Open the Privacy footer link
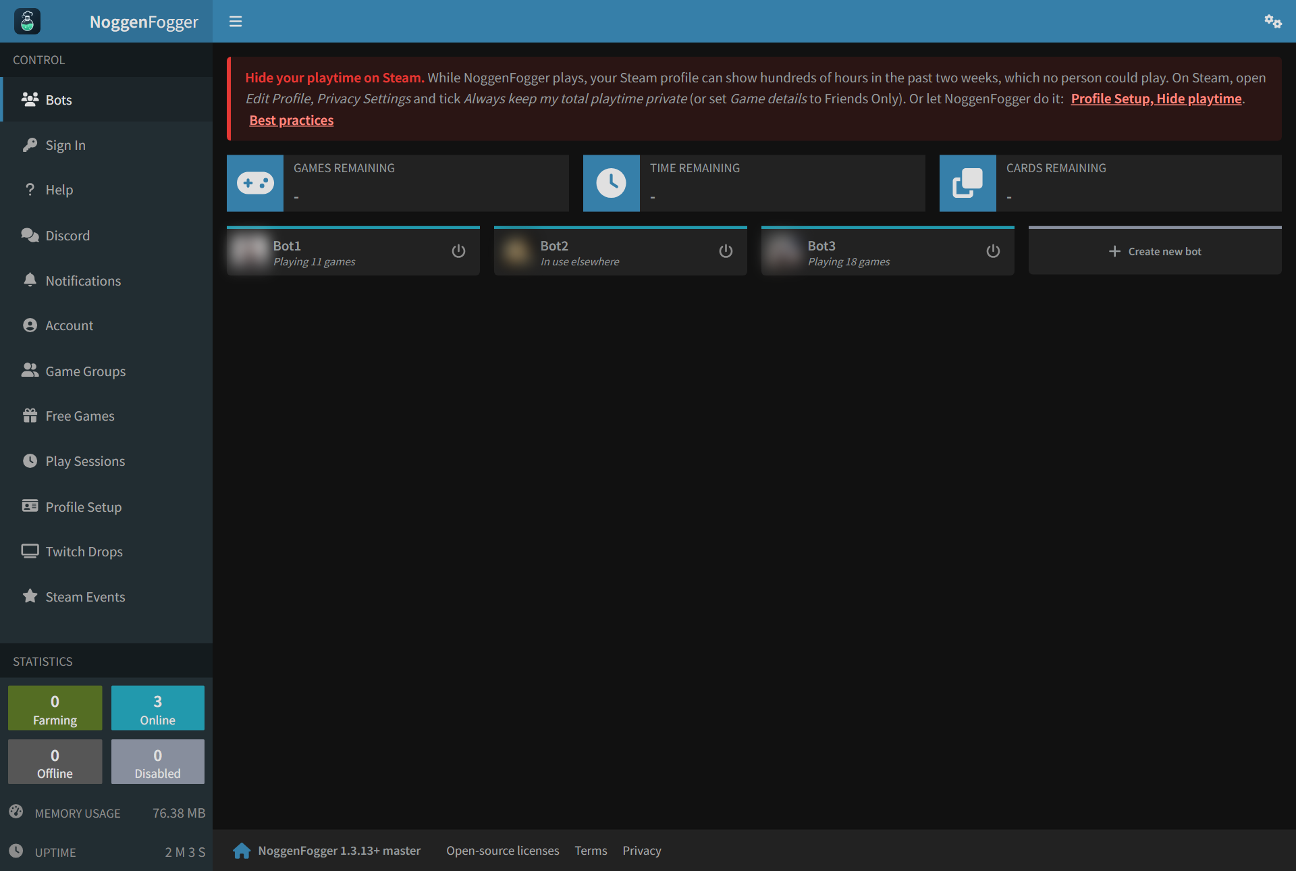The image size is (1296, 871). point(642,851)
